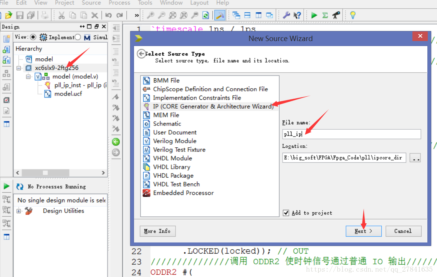This screenshot has width=437, height=277.
Task: Toggle the Add to project checkbox
Action: (286, 213)
